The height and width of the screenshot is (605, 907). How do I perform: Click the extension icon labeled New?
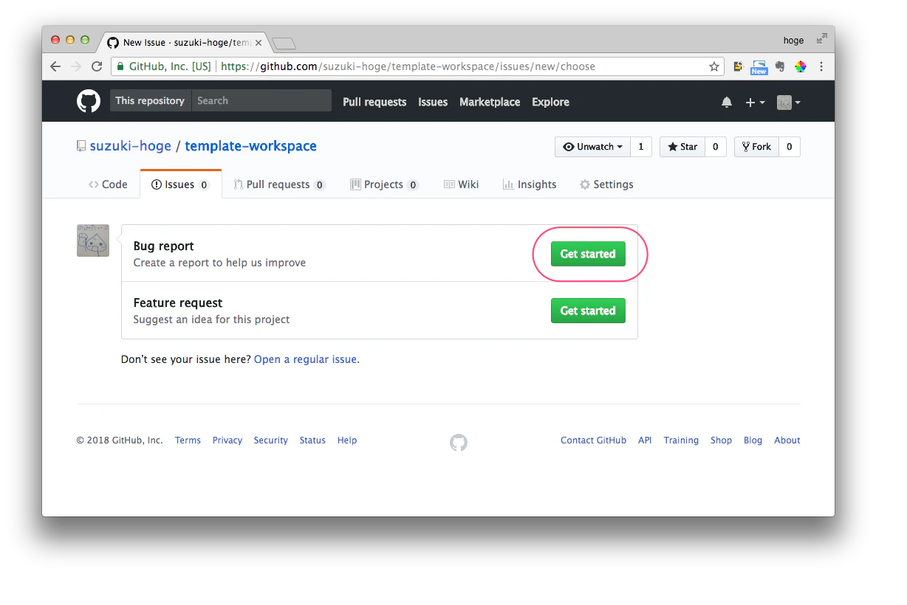759,67
